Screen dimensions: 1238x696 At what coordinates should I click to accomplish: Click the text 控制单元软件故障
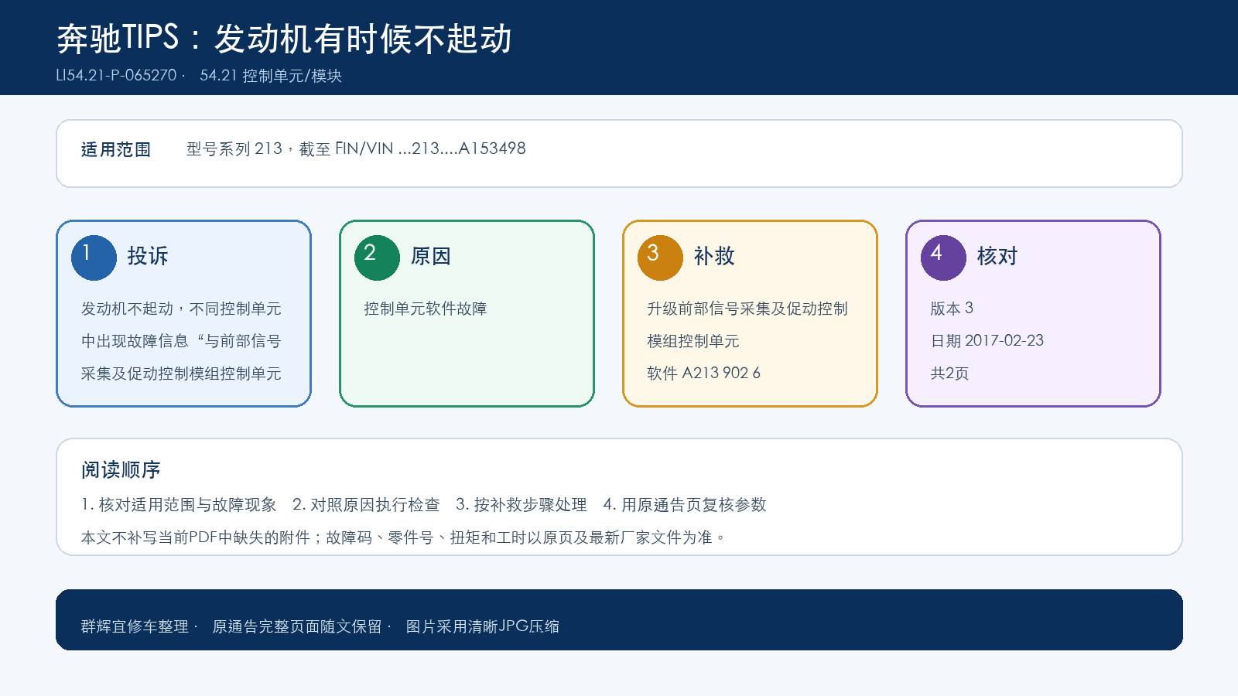coord(426,309)
